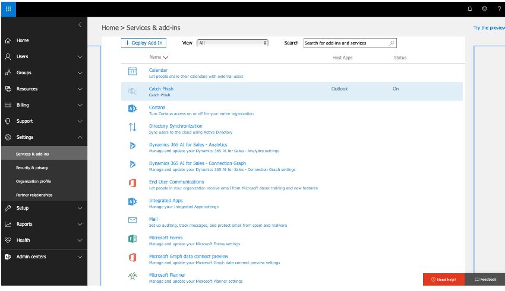Click the Feedback button
The height and width of the screenshot is (291, 505).
(x=485, y=279)
